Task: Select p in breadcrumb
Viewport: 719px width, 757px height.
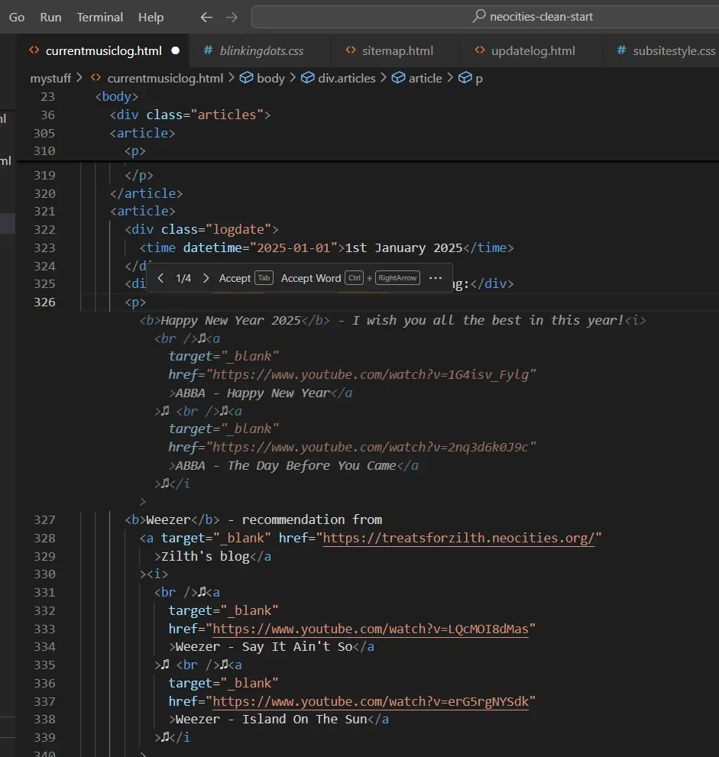Action: pyautogui.click(x=478, y=79)
